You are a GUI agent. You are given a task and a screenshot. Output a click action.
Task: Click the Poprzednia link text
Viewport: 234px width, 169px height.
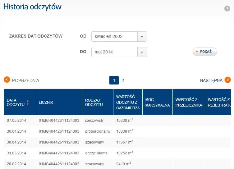tap(25, 80)
